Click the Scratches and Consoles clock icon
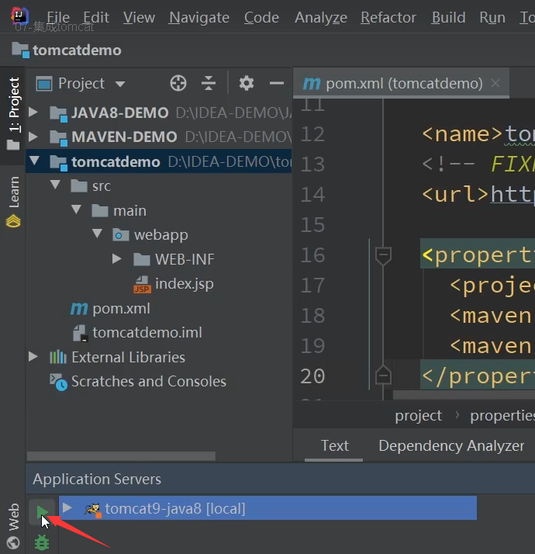This screenshot has width=535, height=554. point(58,382)
